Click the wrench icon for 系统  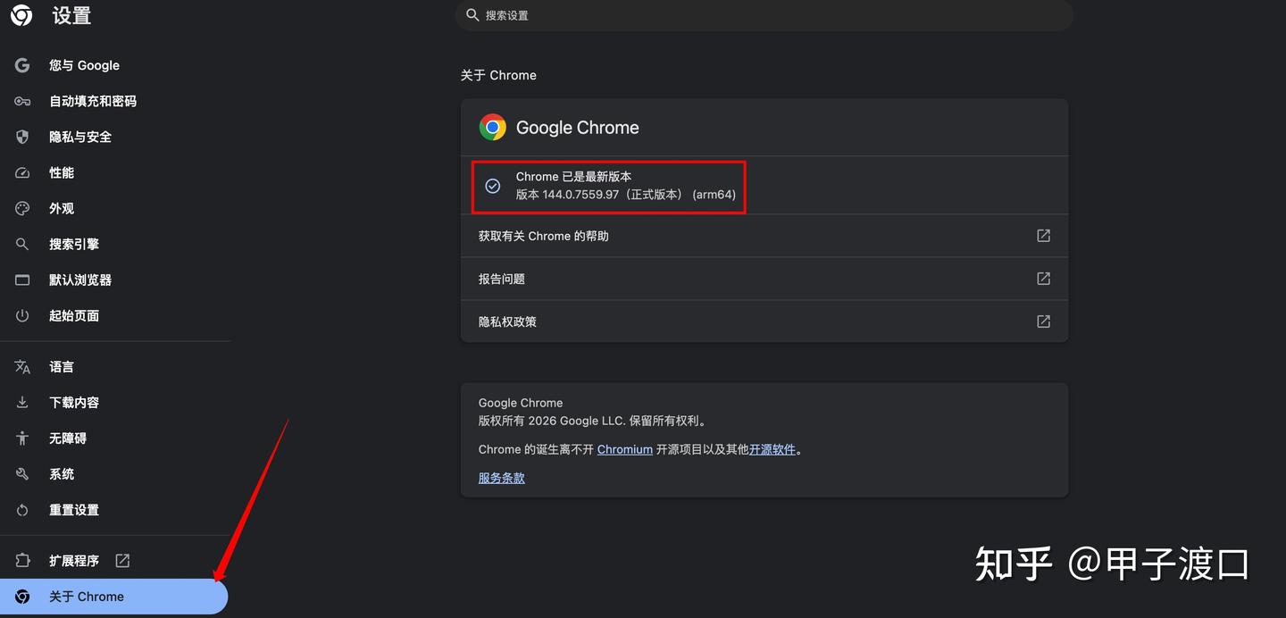pos(22,474)
